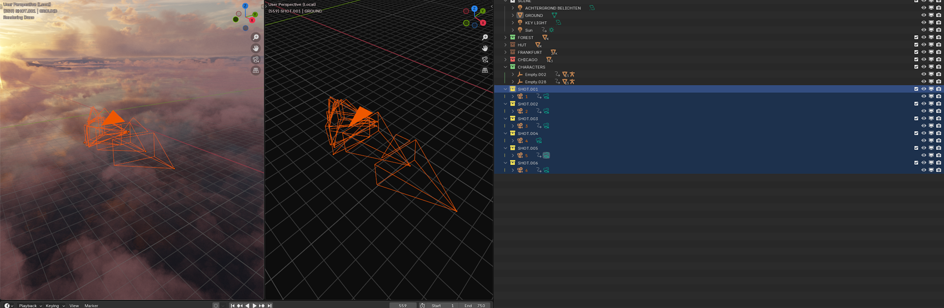
Task: Click the zoom magnifier in left viewport
Action: [256, 37]
